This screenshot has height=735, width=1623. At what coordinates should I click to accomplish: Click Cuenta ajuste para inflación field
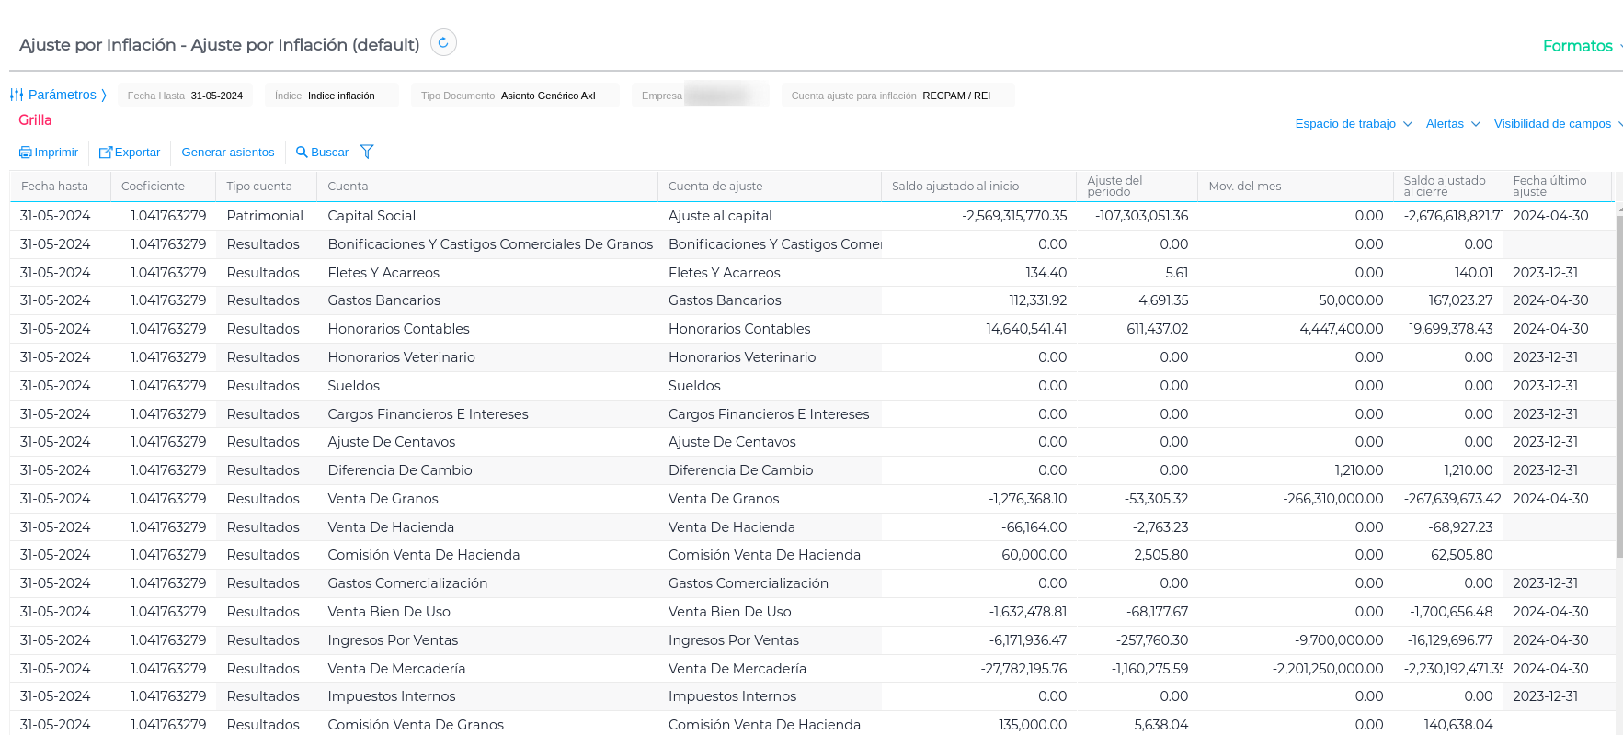897,96
